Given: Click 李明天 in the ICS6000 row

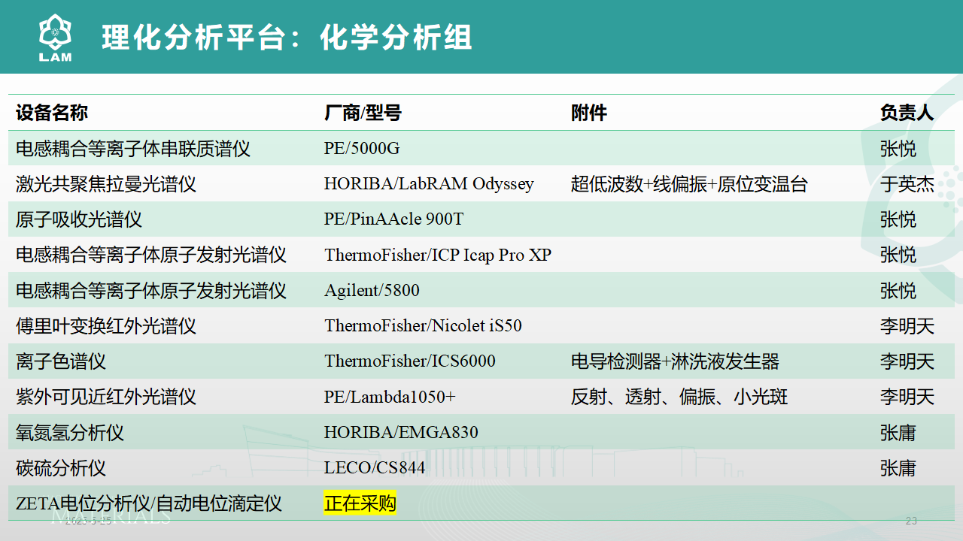Looking at the screenshot, I should (907, 361).
